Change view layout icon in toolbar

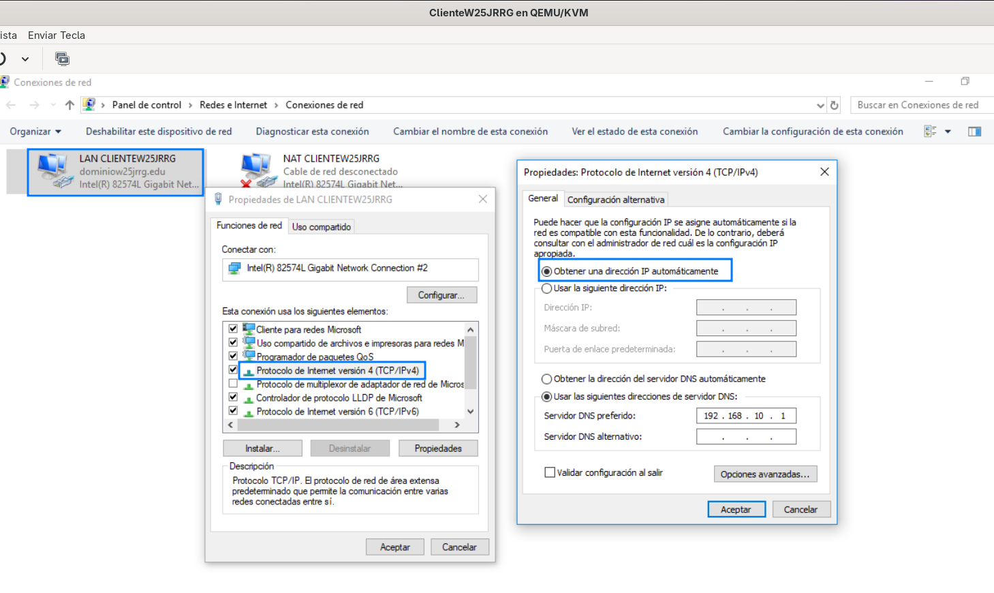[x=930, y=132]
